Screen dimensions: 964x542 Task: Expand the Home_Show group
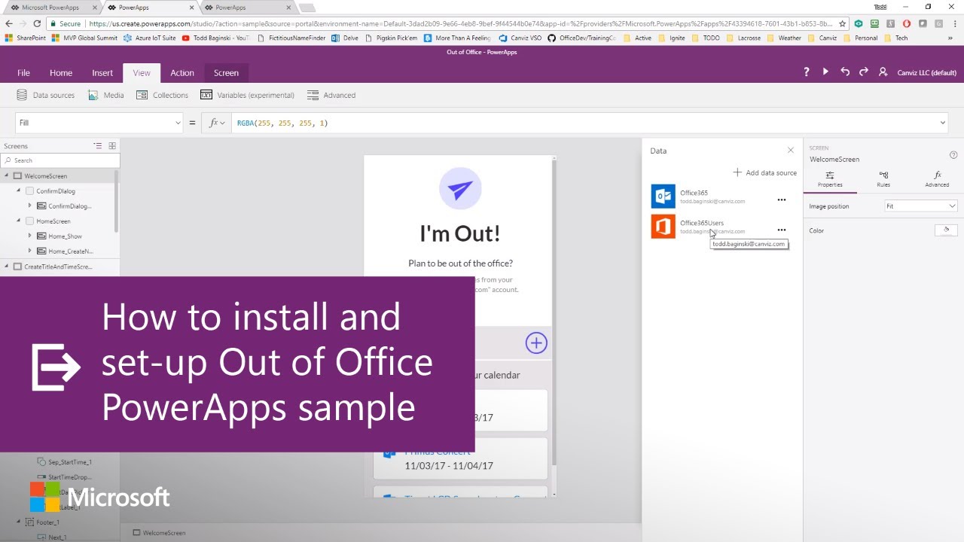tap(30, 236)
